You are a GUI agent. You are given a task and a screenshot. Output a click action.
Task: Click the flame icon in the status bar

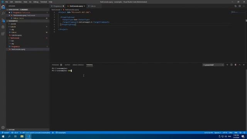[53, 133]
